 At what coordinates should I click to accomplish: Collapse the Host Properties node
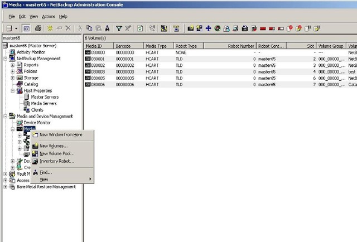click(12, 90)
